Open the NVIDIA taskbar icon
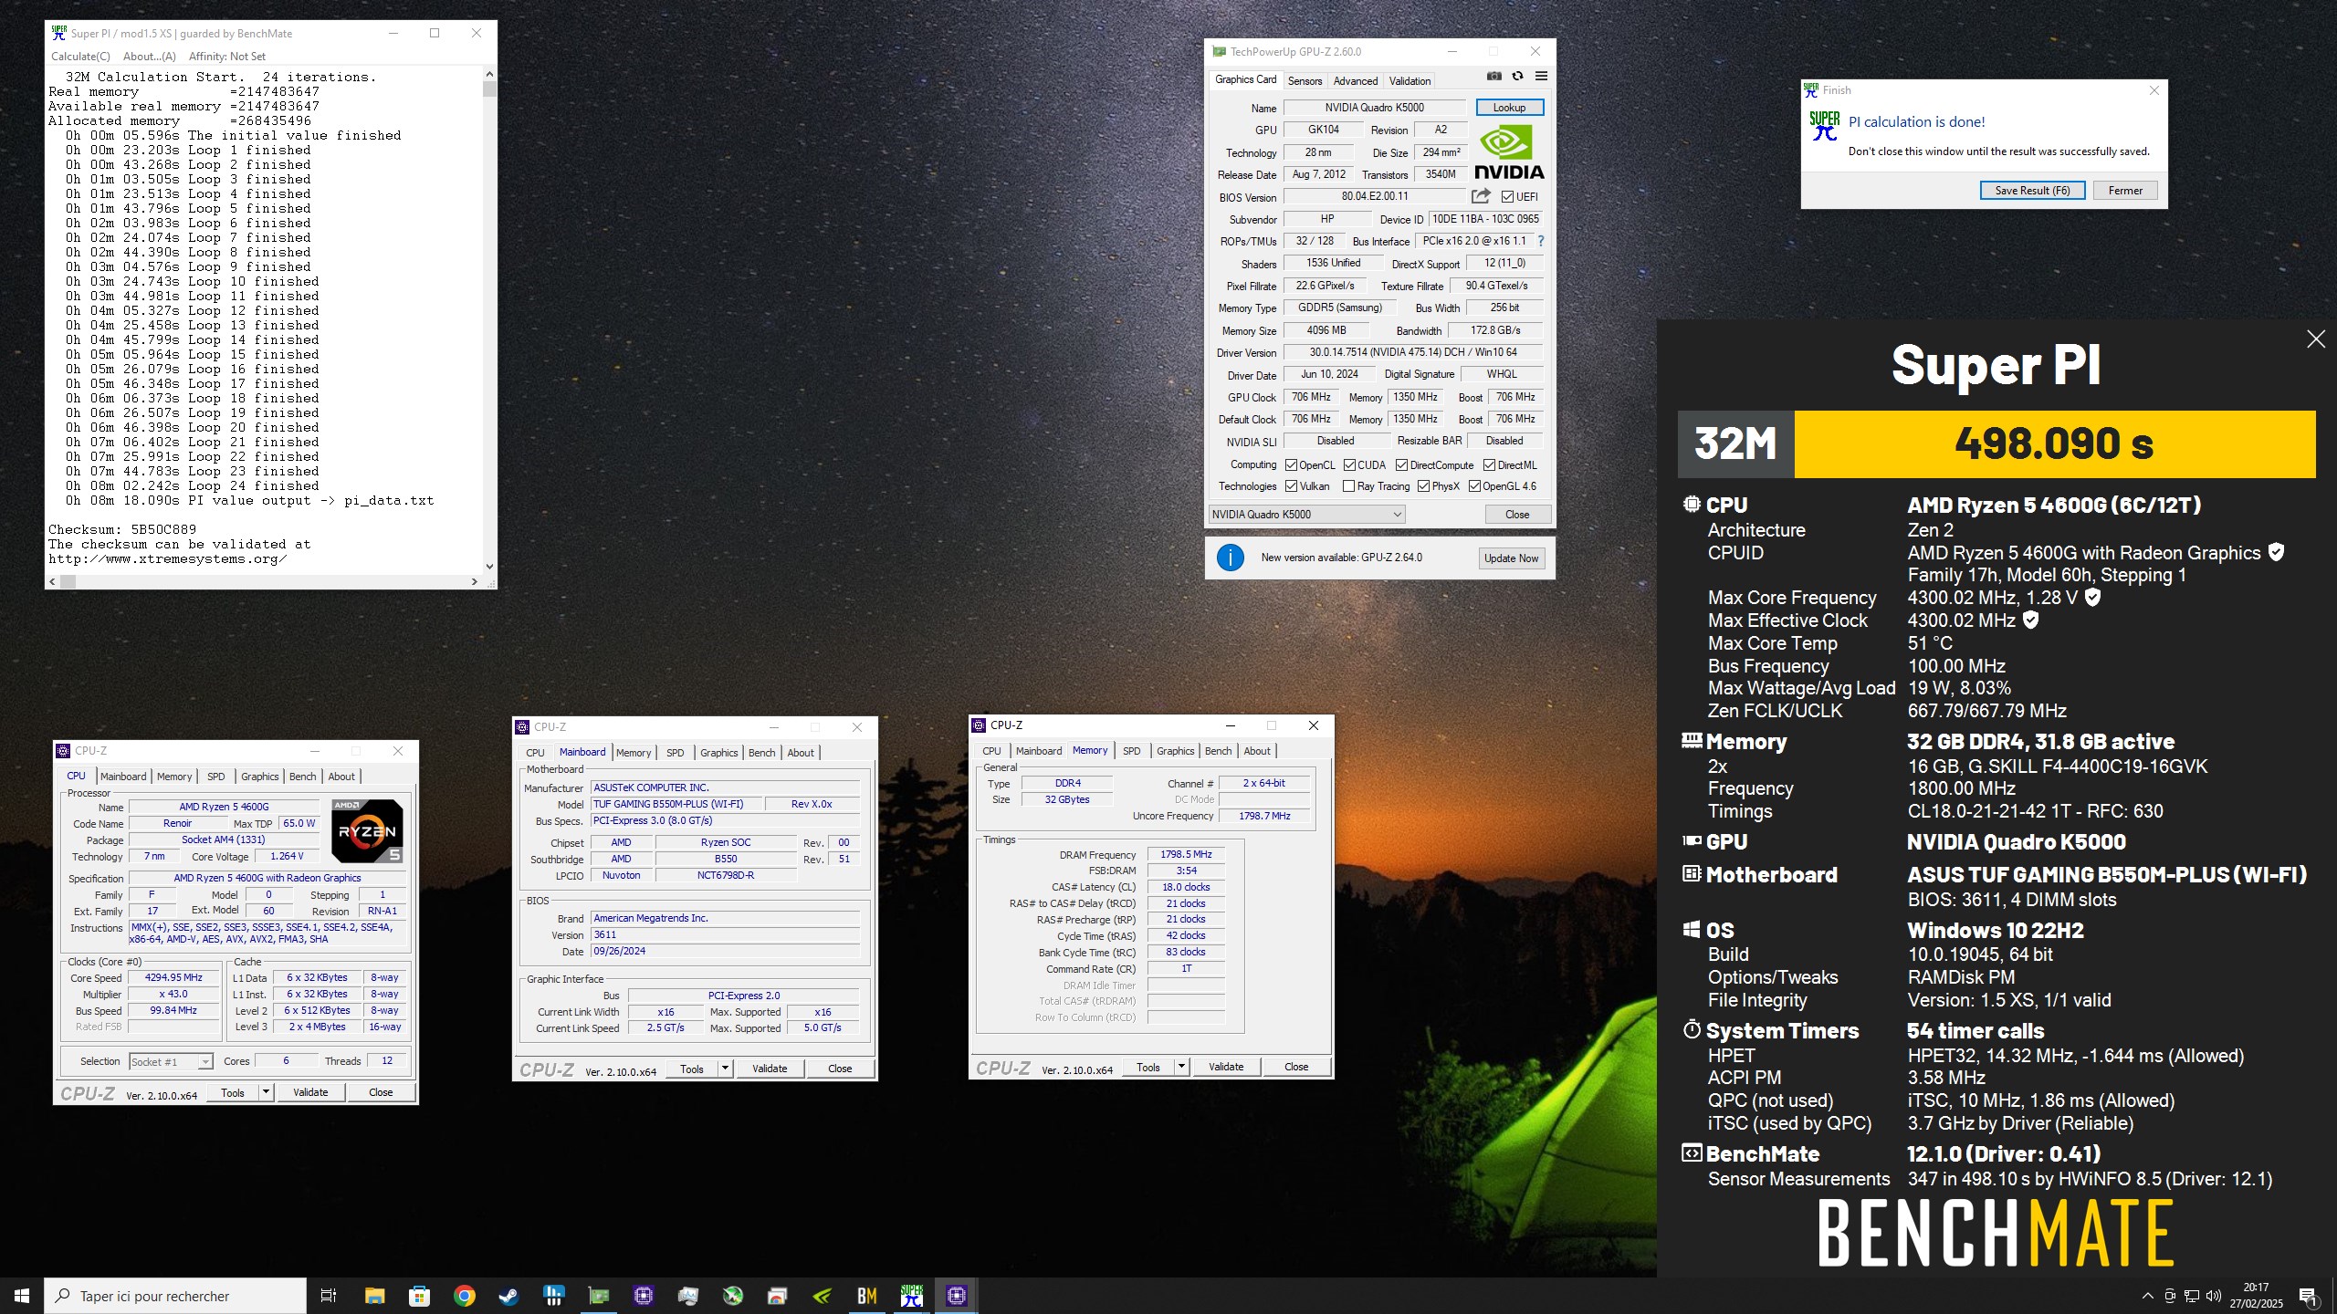This screenshot has width=2337, height=1314. coord(822,1296)
